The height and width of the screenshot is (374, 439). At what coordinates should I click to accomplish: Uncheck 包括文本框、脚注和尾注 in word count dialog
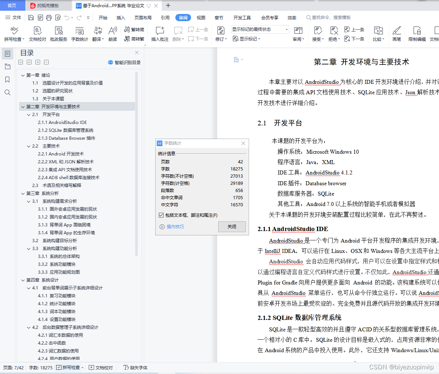point(161,215)
